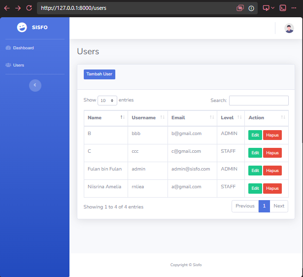This screenshot has width=303, height=277.
Task: Click the Copyright © Sisfo footer text
Action: click(186, 265)
